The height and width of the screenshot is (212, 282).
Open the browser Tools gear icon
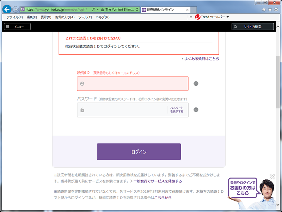(276, 9)
